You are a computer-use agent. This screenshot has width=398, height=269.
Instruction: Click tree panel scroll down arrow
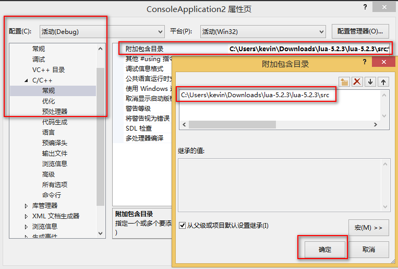click(x=101, y=233)
